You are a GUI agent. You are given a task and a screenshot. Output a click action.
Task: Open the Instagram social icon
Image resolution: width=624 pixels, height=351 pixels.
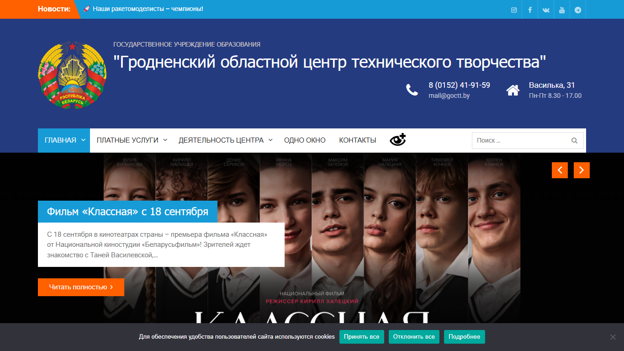coord(514,10)
